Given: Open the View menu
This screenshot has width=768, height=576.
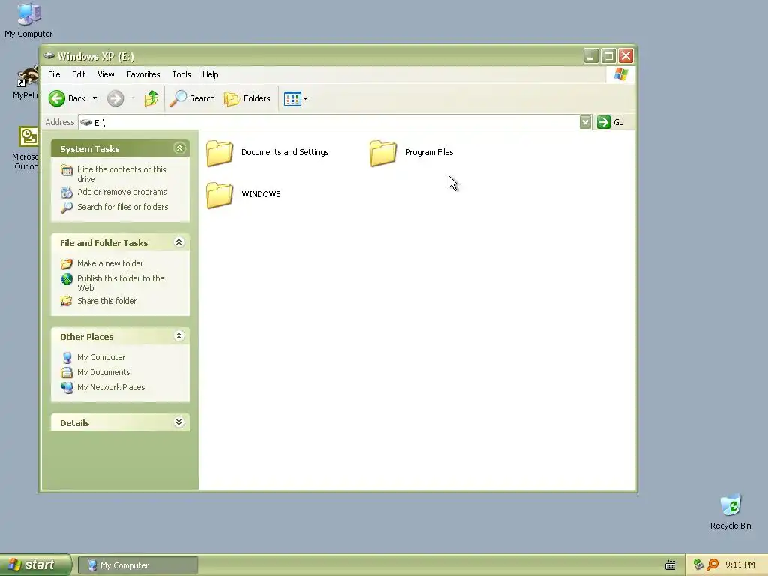Looking at the screenshot, I should (106, 74).
